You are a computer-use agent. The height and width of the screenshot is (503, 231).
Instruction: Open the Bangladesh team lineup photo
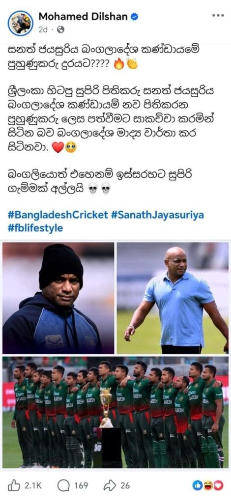(x=115, y=412)
